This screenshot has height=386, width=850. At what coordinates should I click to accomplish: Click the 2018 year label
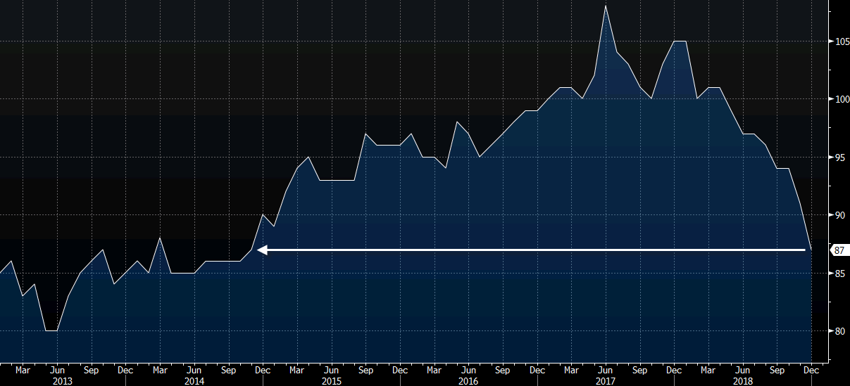point(742,380)
